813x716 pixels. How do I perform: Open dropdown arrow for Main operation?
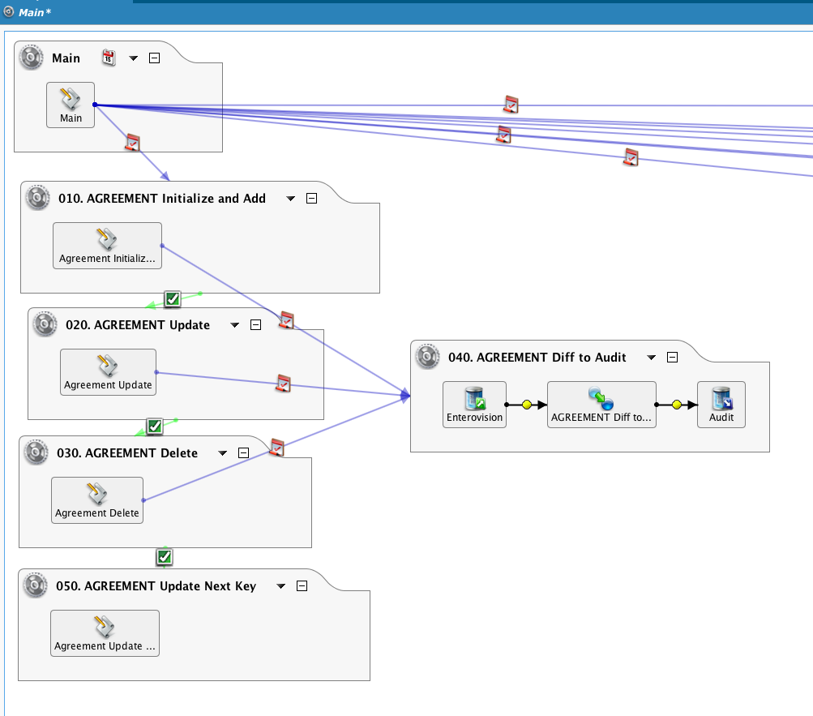134,58
